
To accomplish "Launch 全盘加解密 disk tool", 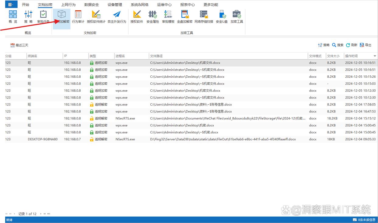I will (185, 17).
